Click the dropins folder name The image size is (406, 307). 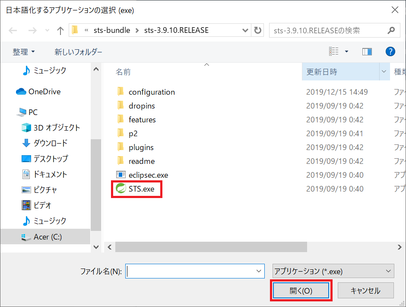(142, 106)
